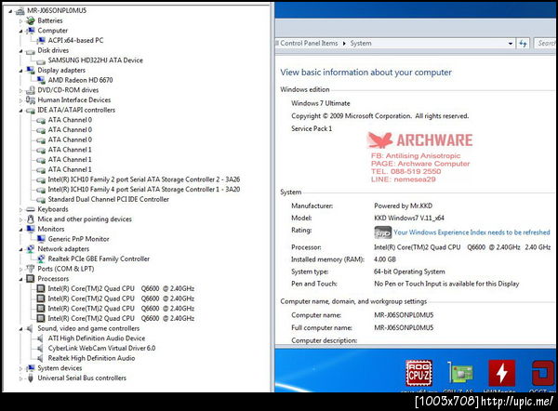Collapse the Processors node

20,279
